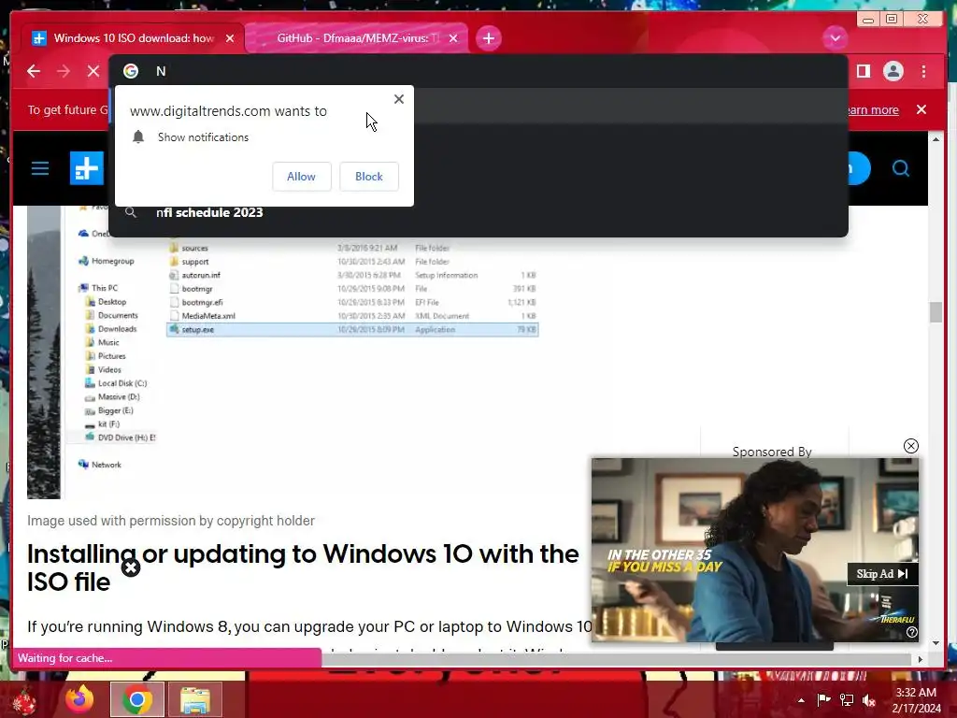957x718 pixels.
Task: Stop loading with the X button
Action: point(93,71)
